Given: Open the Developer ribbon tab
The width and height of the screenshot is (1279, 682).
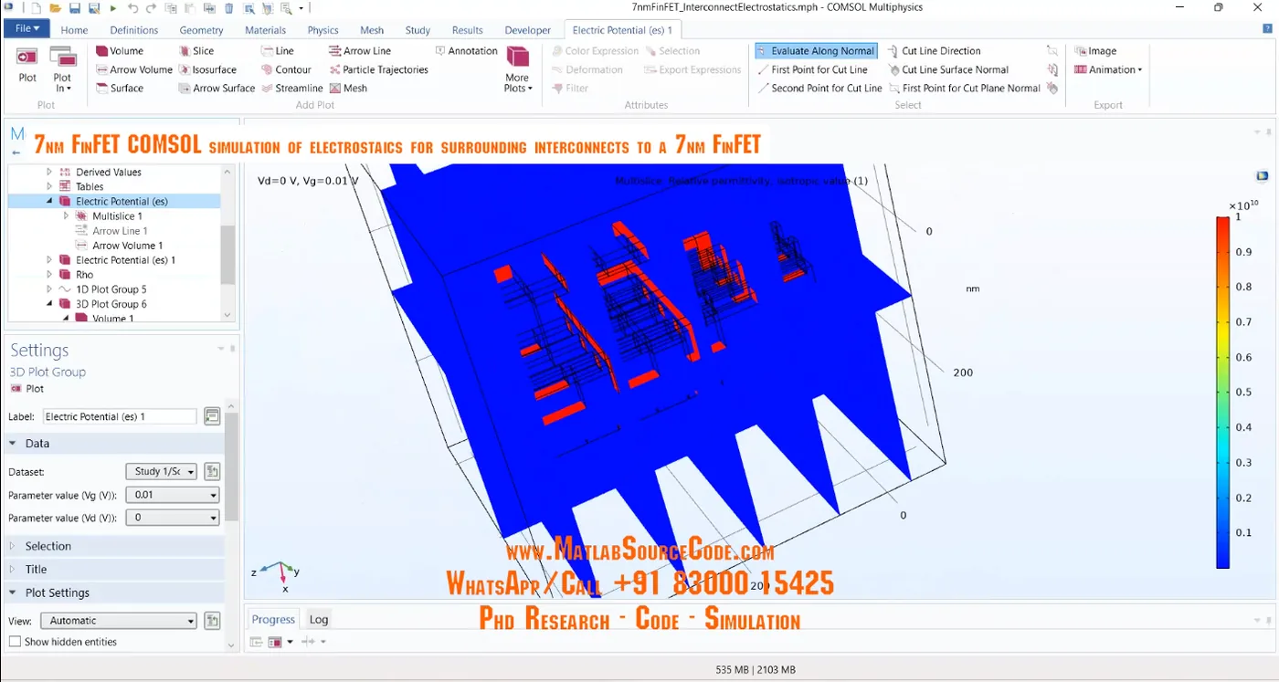Looking at the screenshot, I should point(528,30).
